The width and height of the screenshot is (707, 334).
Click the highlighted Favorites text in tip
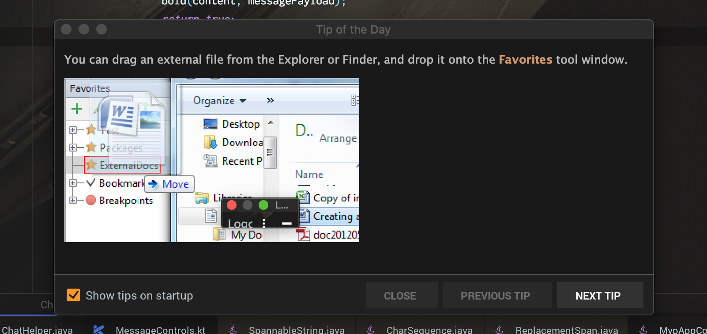tap(525, 60)
